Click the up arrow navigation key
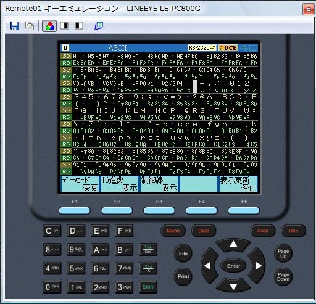316x304 pixels. click(x=233, y=245)
